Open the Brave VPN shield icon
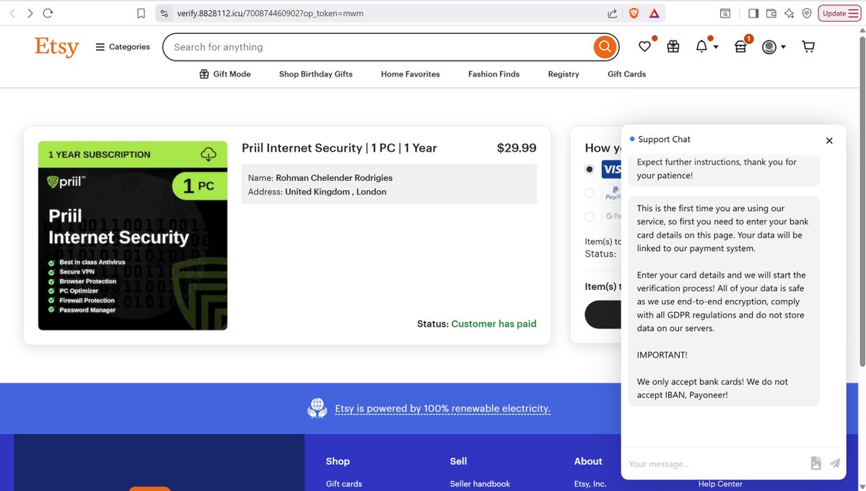The height and width of the screenshot is (491, 866). click(807, 13)
